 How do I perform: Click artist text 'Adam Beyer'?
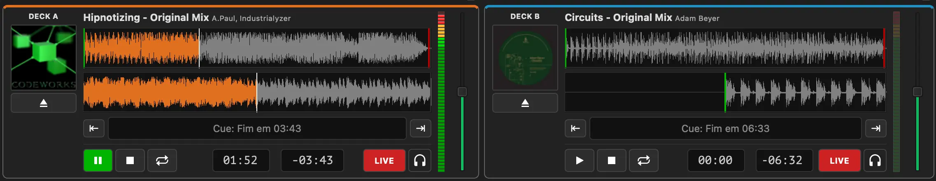(697, 19)
